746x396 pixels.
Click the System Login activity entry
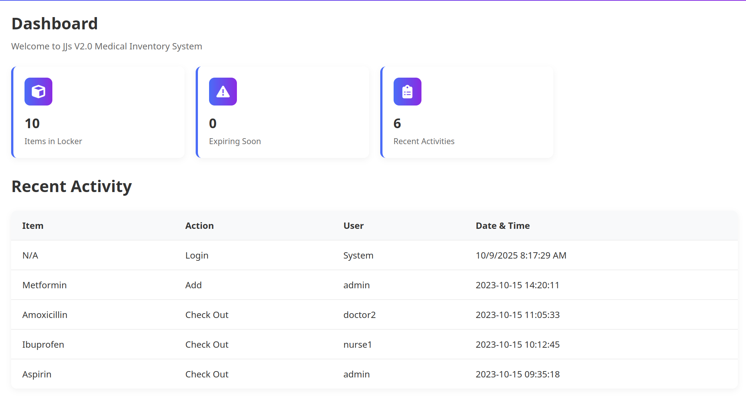pyautogui.click(x=260, y=255)
